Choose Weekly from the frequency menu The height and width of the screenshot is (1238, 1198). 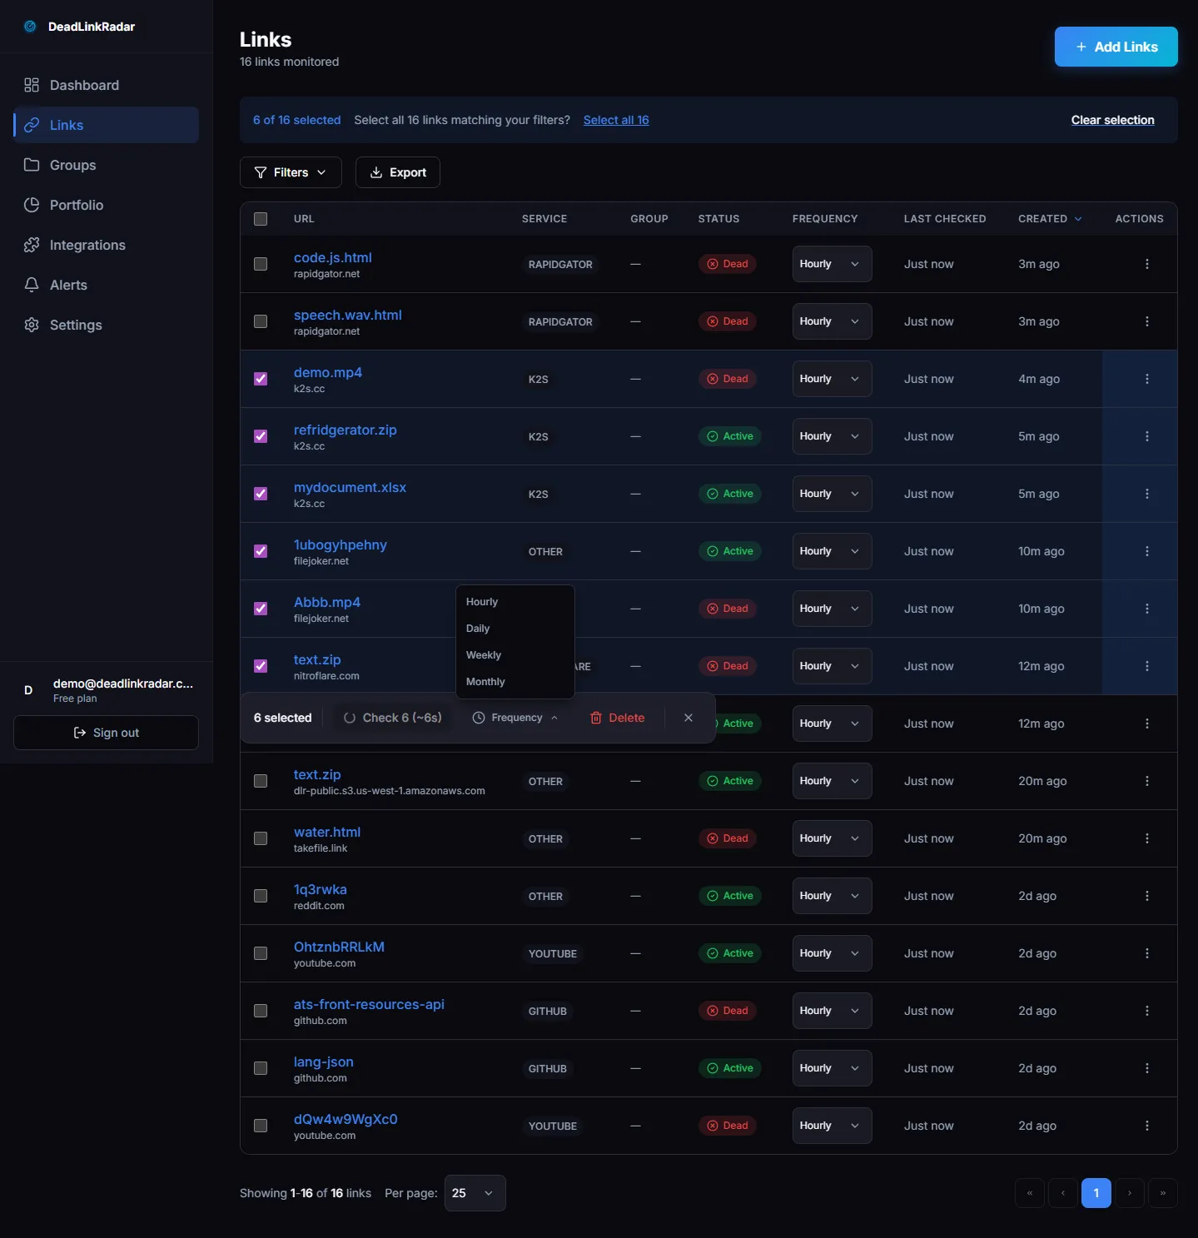point(484,655)
